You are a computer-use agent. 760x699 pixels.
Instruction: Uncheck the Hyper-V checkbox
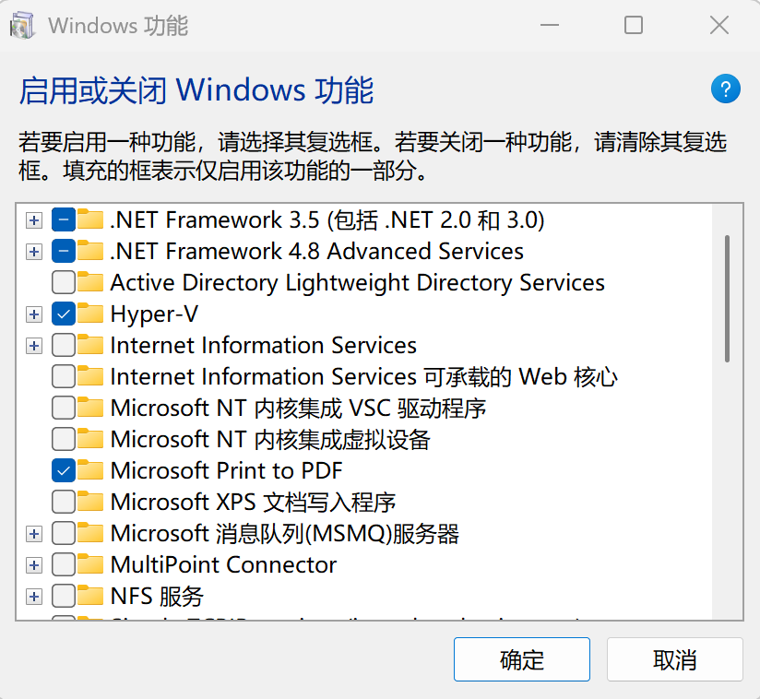[x=64, y=314]
